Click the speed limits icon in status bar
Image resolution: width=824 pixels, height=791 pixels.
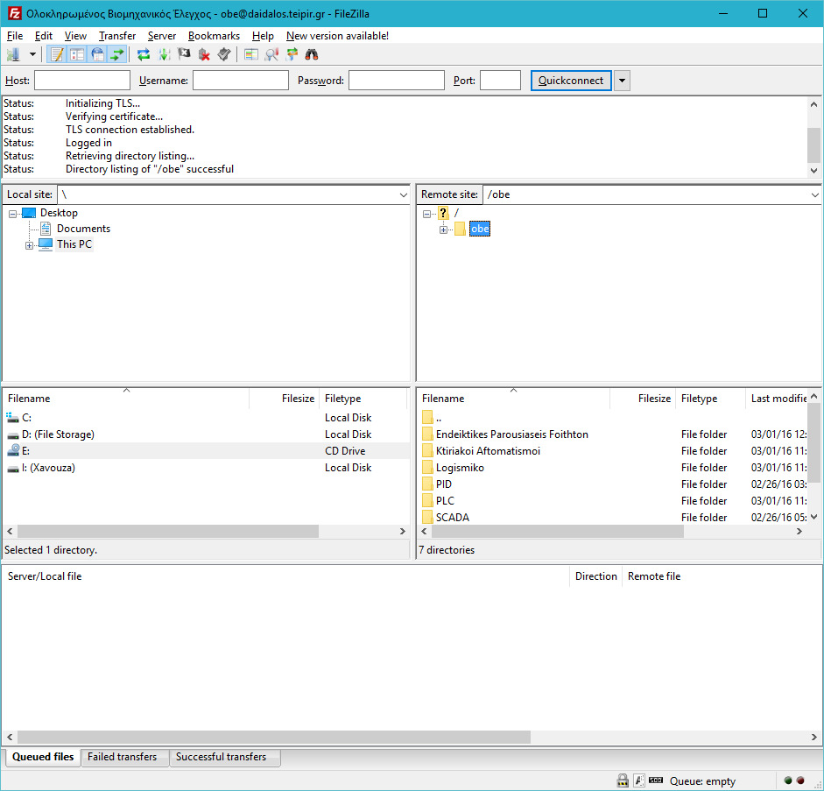coord(656,780)
